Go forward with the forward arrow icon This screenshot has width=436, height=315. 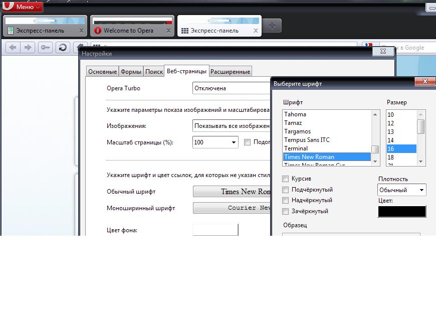[28, 48]
